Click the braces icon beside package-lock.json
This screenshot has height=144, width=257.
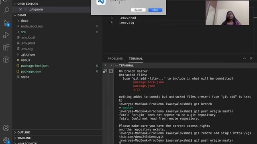click(x=18, y=66)
